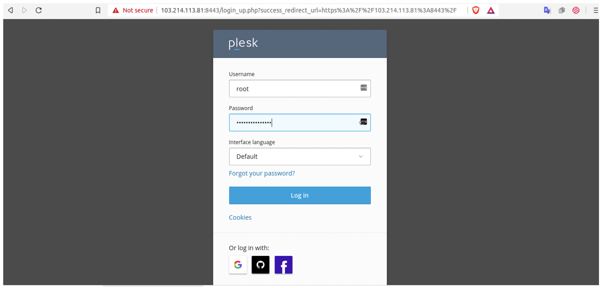This screenshot has width=603, height=288.
Task: Expand the Default language selector chevron
Action: click(360, 156)
